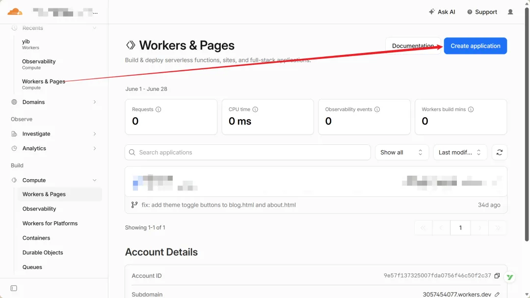Click the Ask AI sparkle icon
The height and width of the screenshot is (298, 530).
click(x=432, y=11)
